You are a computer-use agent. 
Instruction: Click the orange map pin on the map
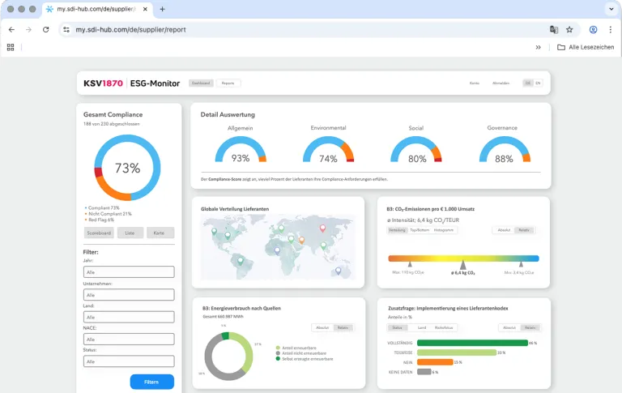click(301, 240)
